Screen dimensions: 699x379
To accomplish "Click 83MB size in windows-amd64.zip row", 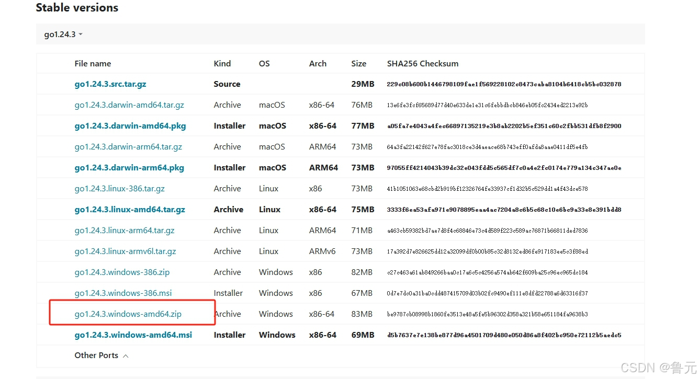I will pyautogui.click(x=362, y=314).
